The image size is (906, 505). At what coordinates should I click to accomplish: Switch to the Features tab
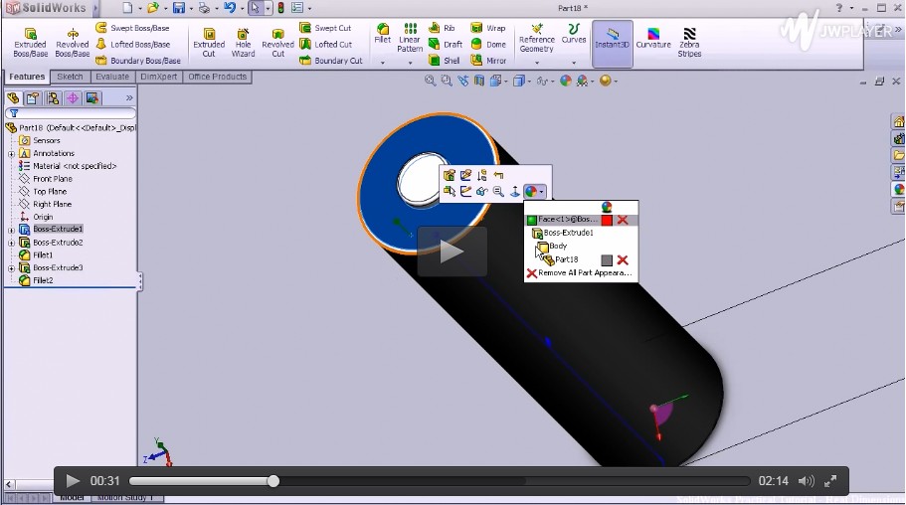tap(27, 77)
